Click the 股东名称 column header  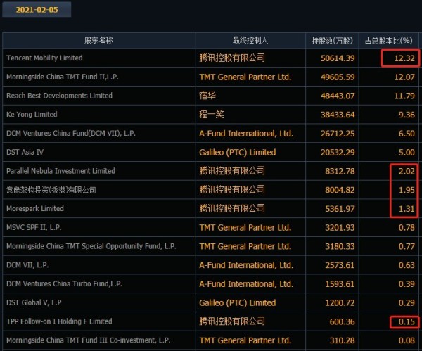pyautogui.click(x=98, y=40)
